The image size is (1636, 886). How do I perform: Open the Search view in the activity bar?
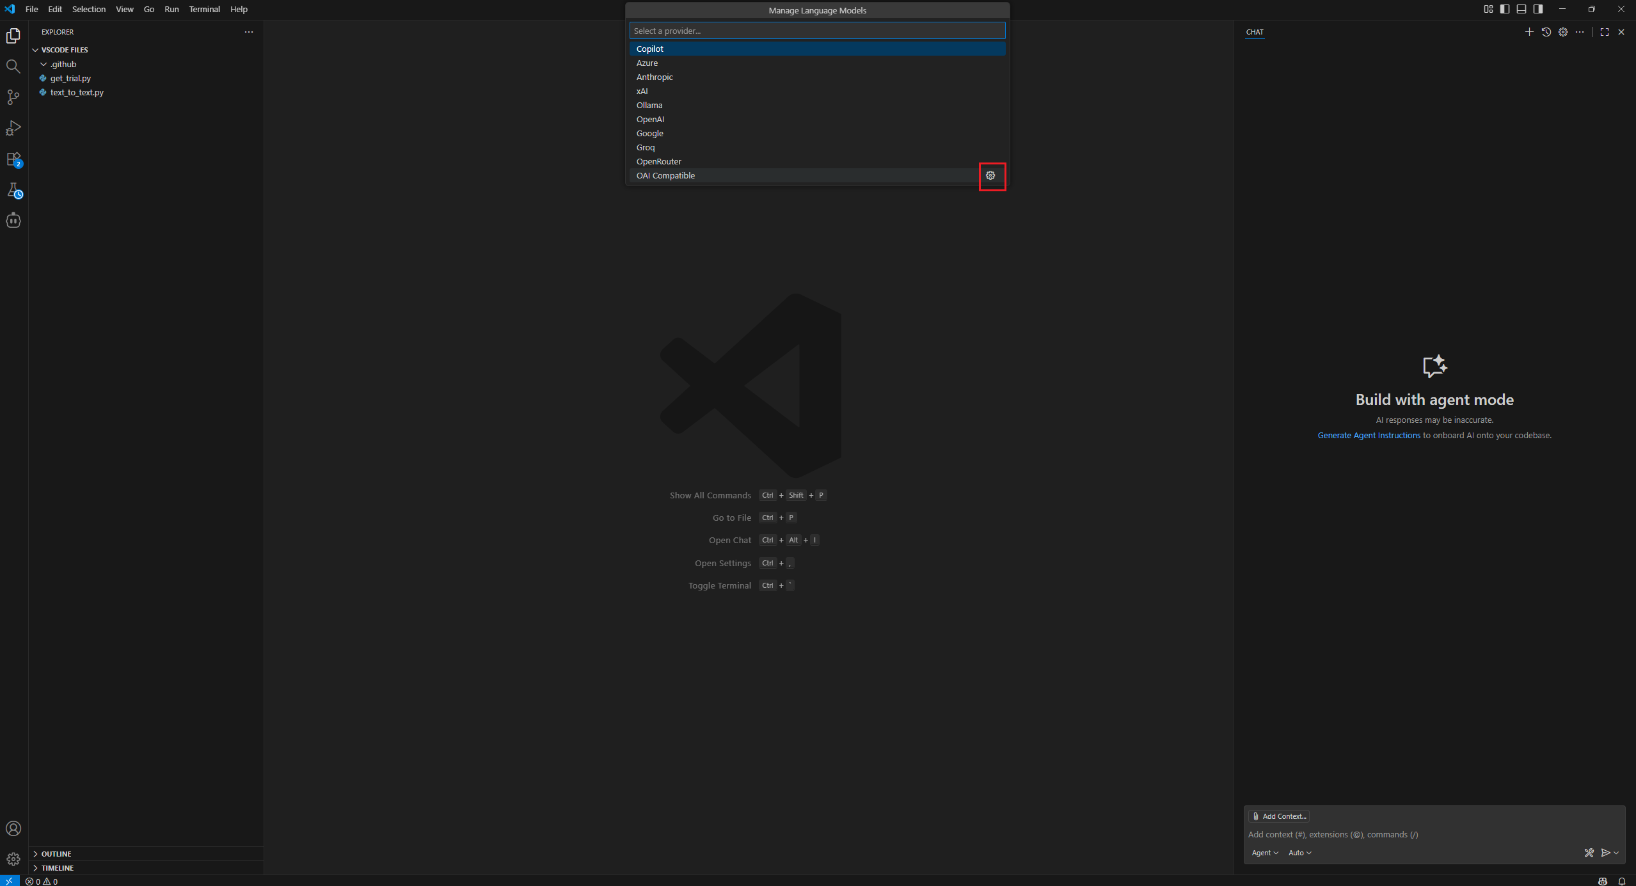13,67
